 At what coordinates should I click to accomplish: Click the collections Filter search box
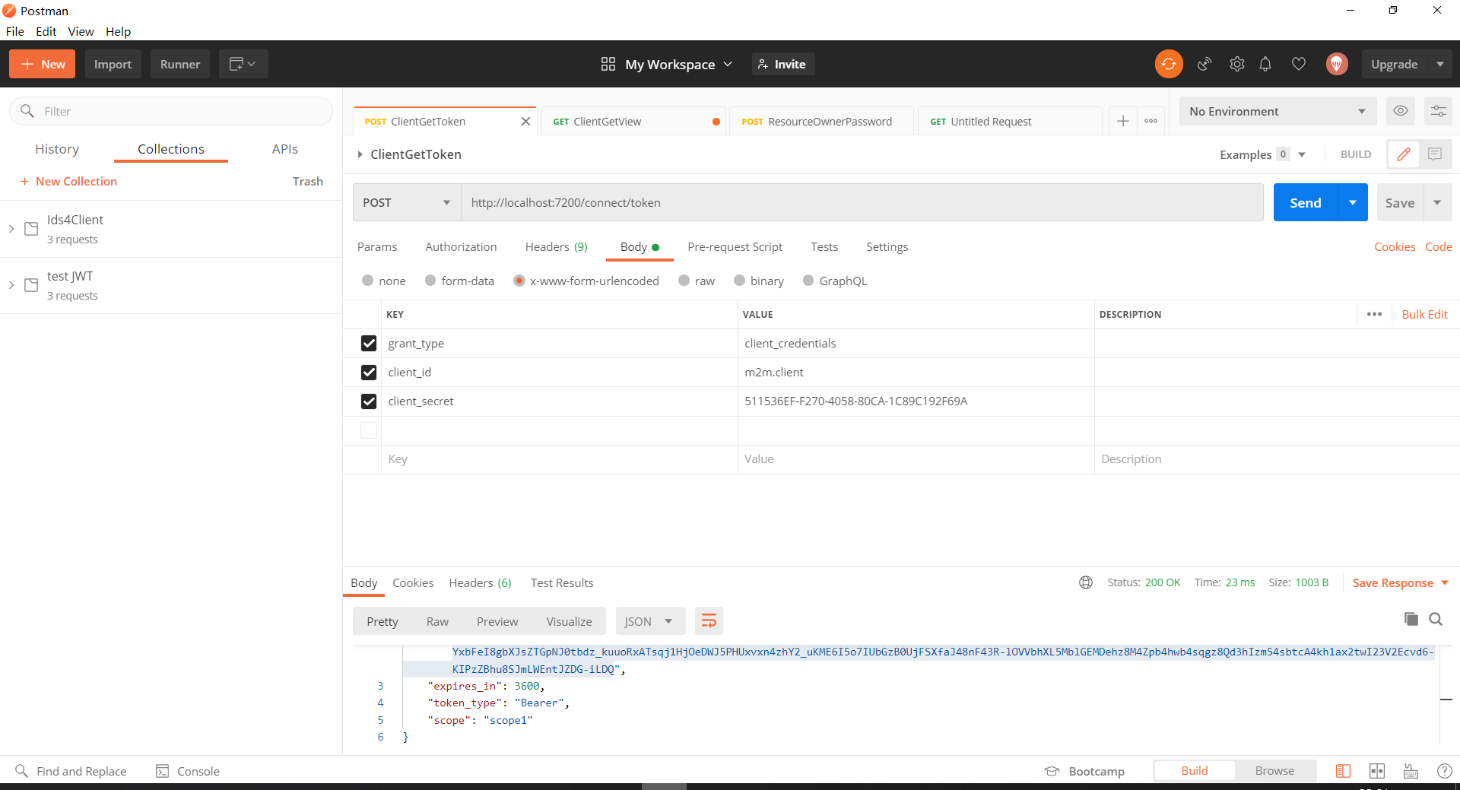[171, 111]
